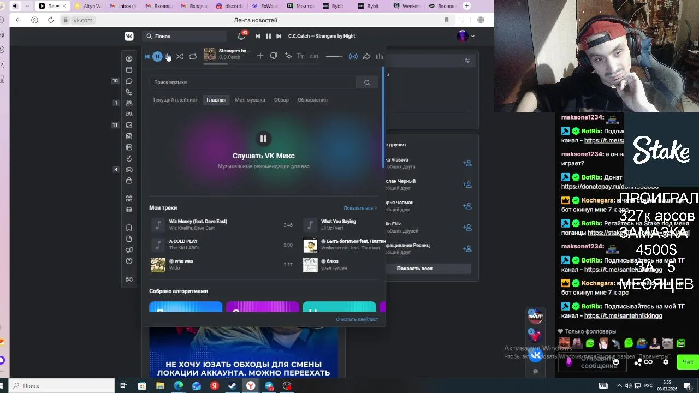Switch to Текущий плейлист tab

[175, 100]
